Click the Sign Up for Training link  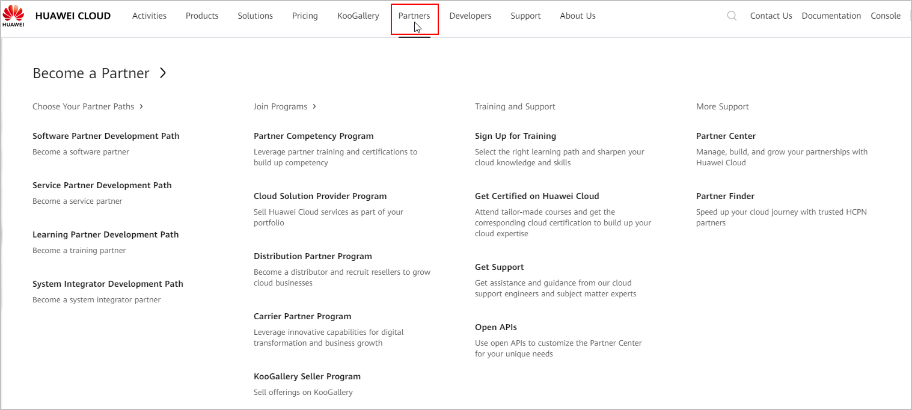pos(515,136)
